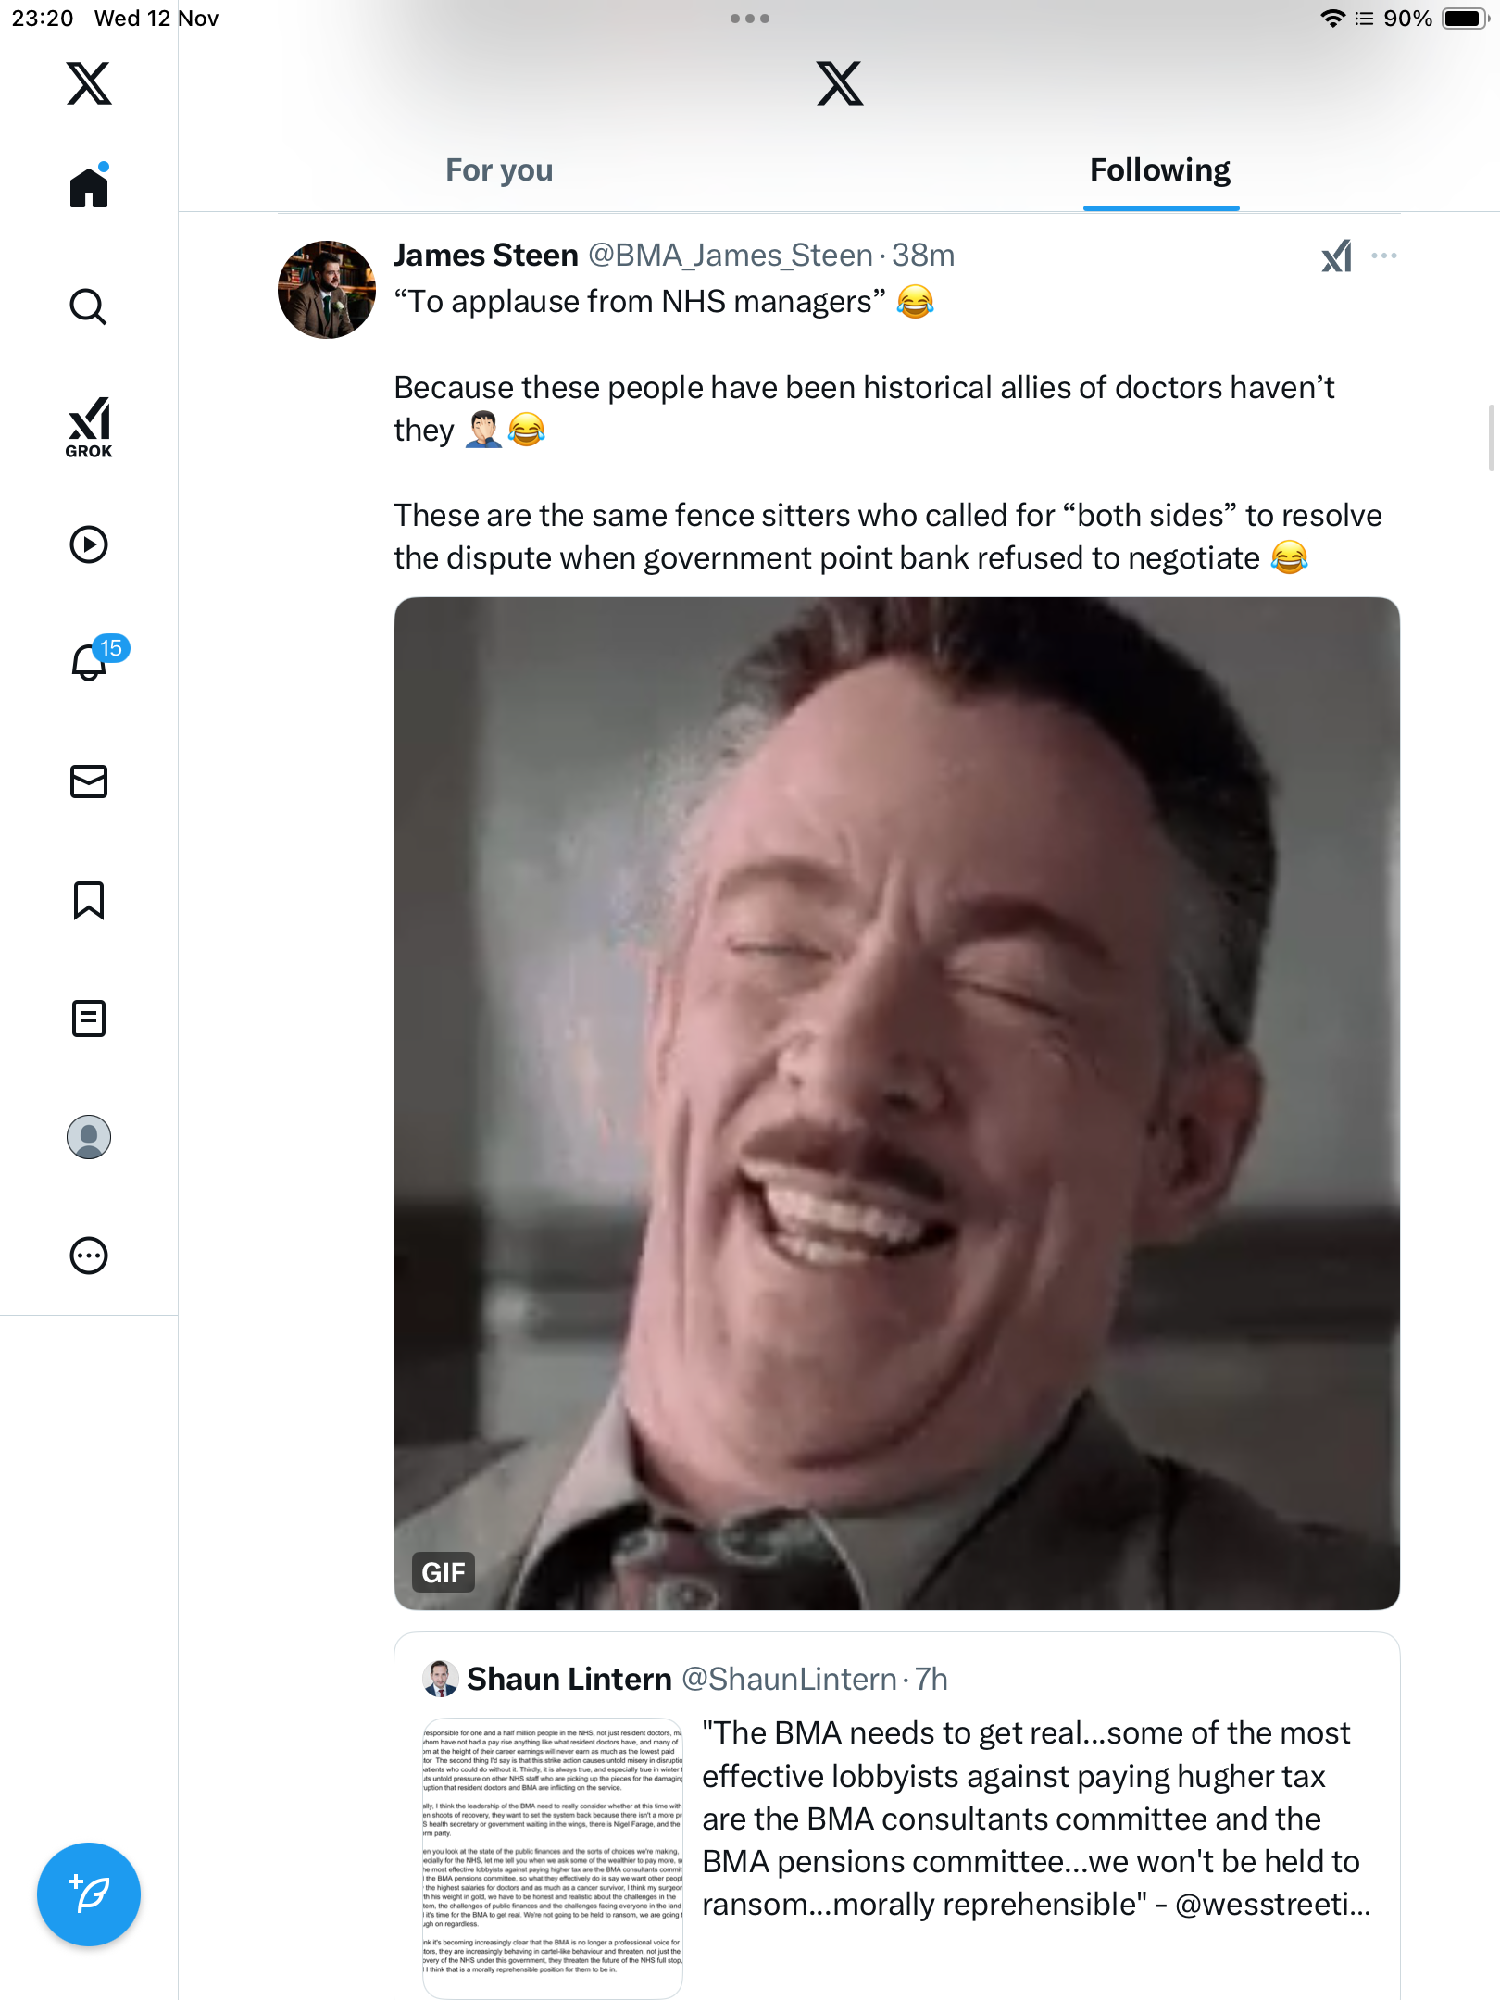View James Steen's profile picture

point(326,290)
